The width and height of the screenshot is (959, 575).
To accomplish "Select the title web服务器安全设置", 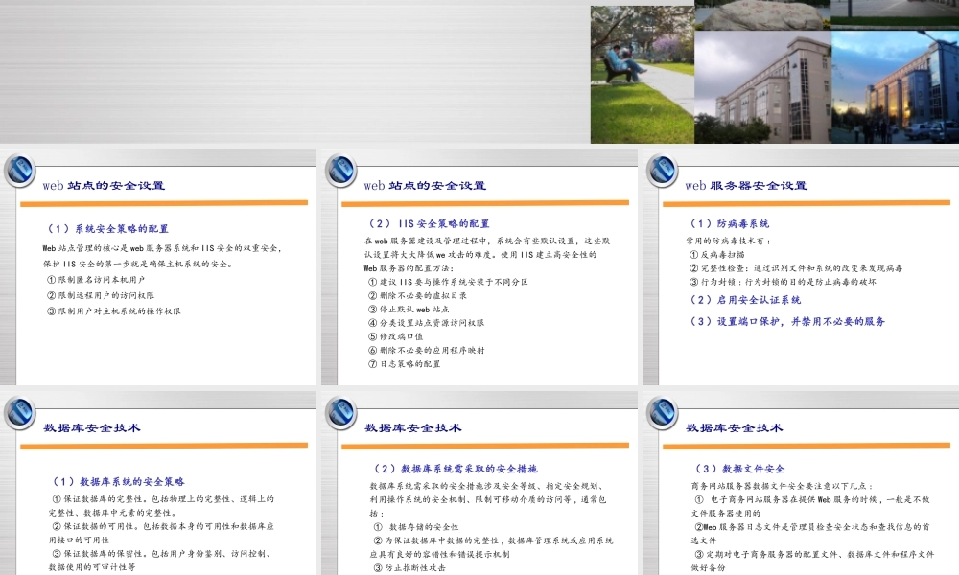I will tap(745, 183).
